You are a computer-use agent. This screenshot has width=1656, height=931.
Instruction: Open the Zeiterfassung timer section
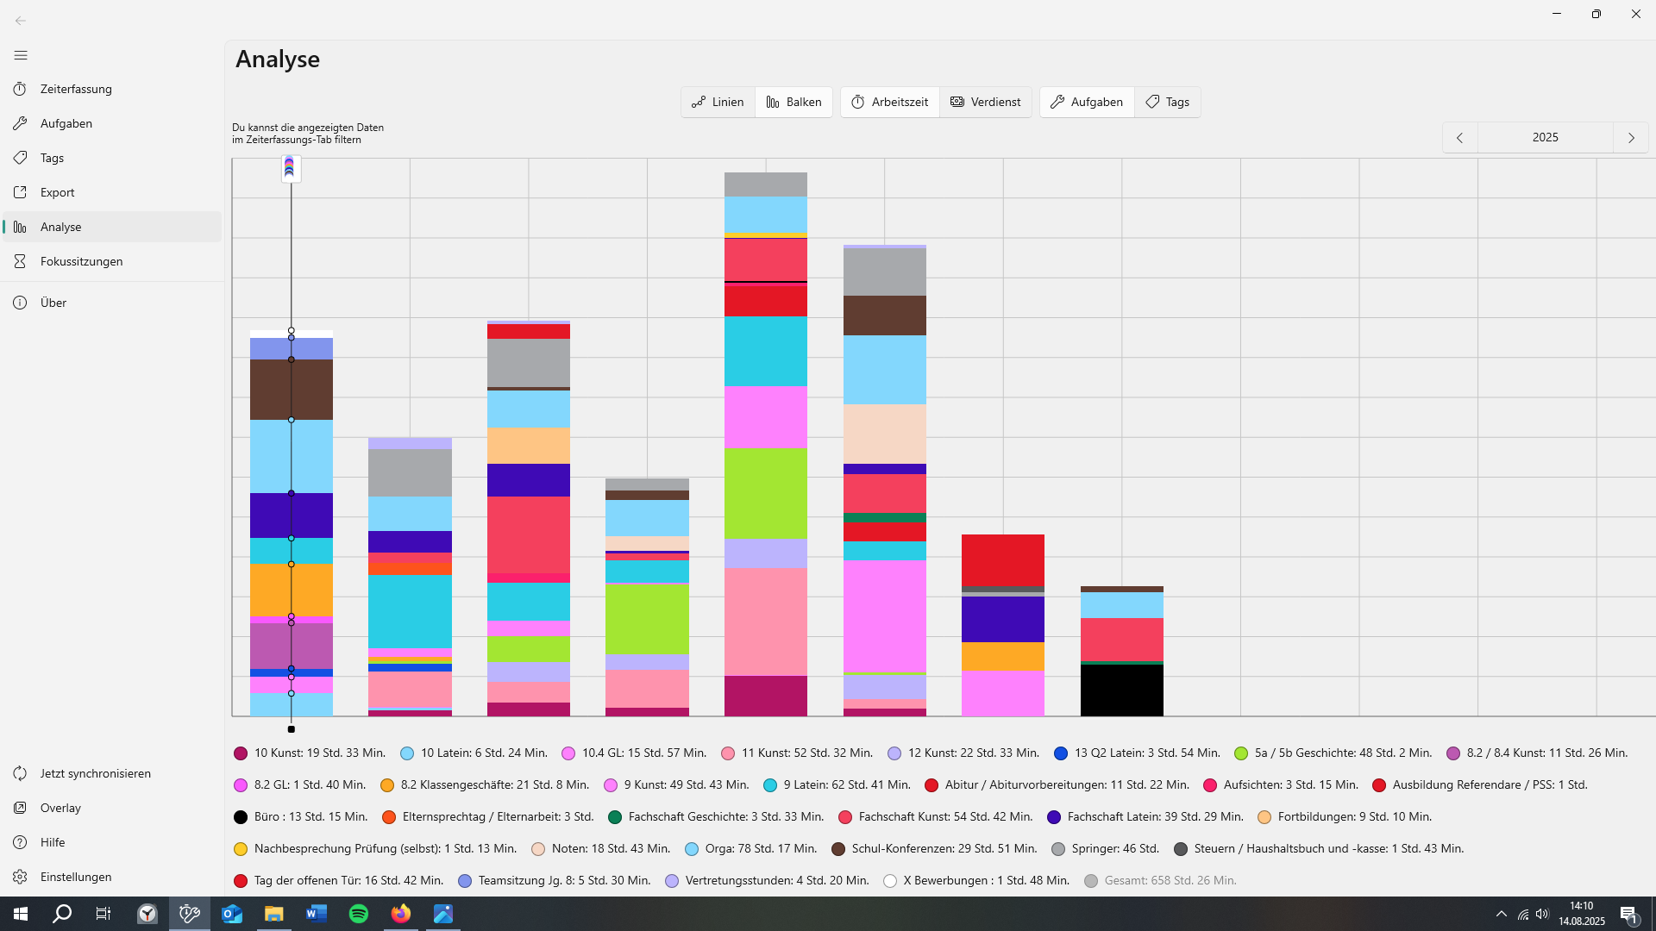pyautogui.click(x=75, y=89)
